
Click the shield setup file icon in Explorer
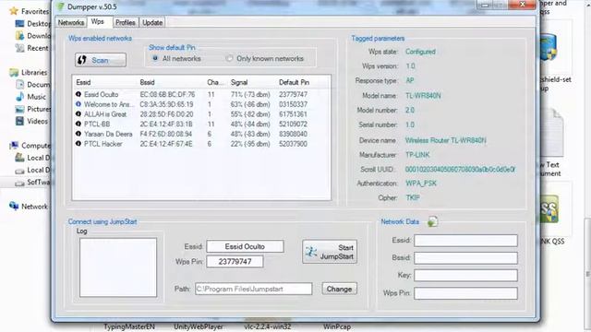tap(548, 48)
